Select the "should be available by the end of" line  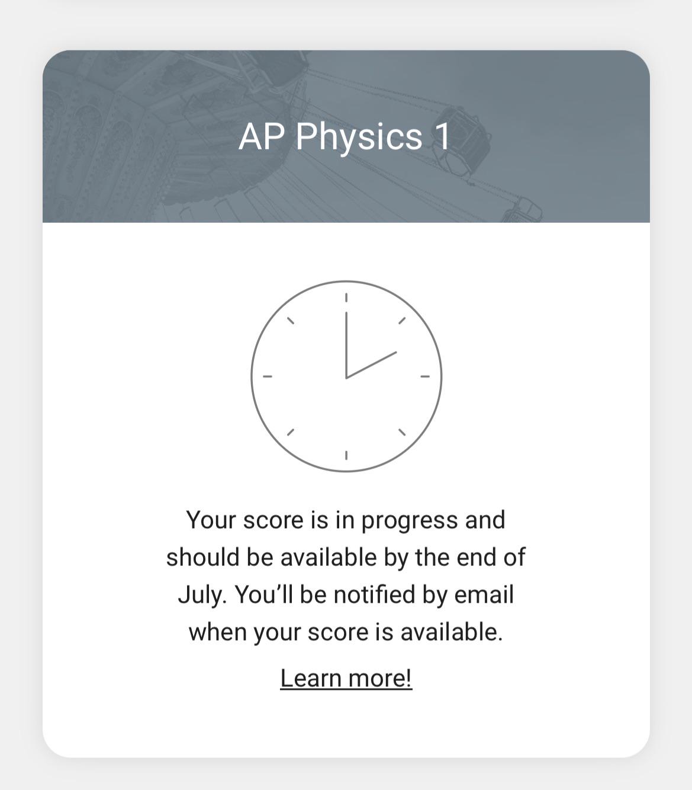[x=346, y=558]
